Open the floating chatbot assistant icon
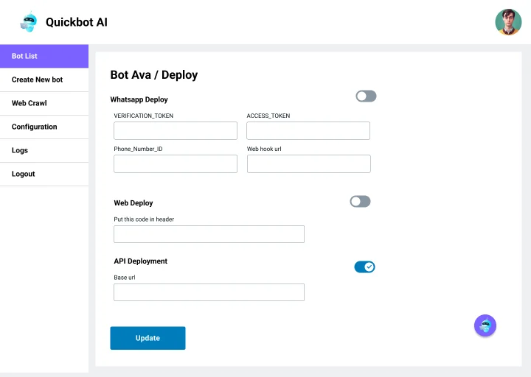Screen dimensions: 531x377 click(485, 325)
